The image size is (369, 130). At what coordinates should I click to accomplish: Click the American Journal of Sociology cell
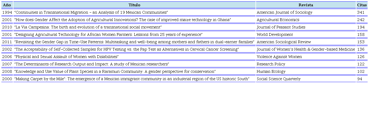(284, 12)
